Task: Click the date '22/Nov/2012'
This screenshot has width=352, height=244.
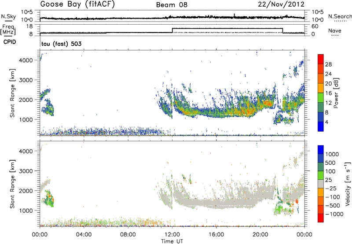Action: click(x=281, y=4)
